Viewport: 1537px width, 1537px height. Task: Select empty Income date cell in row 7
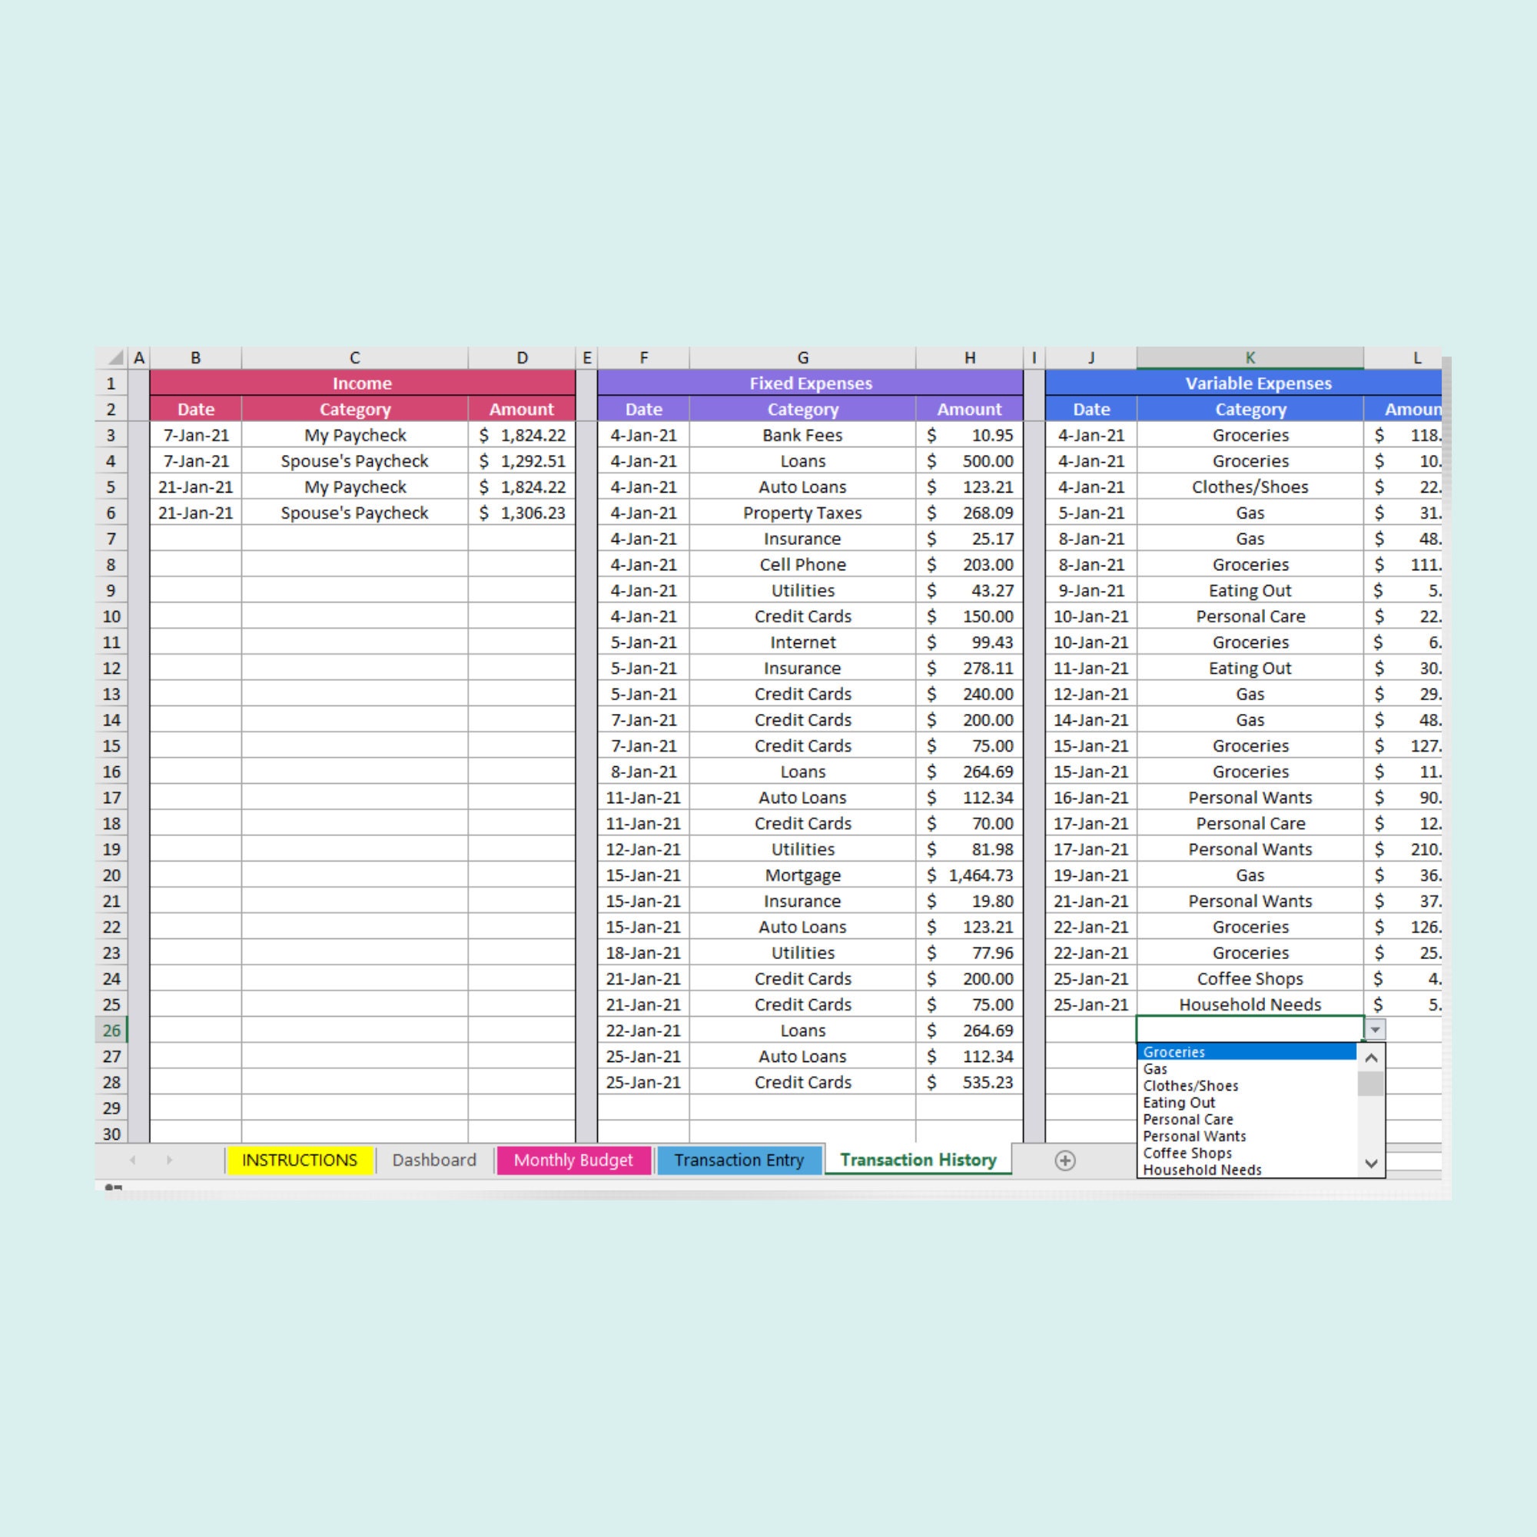click(196, 539)
